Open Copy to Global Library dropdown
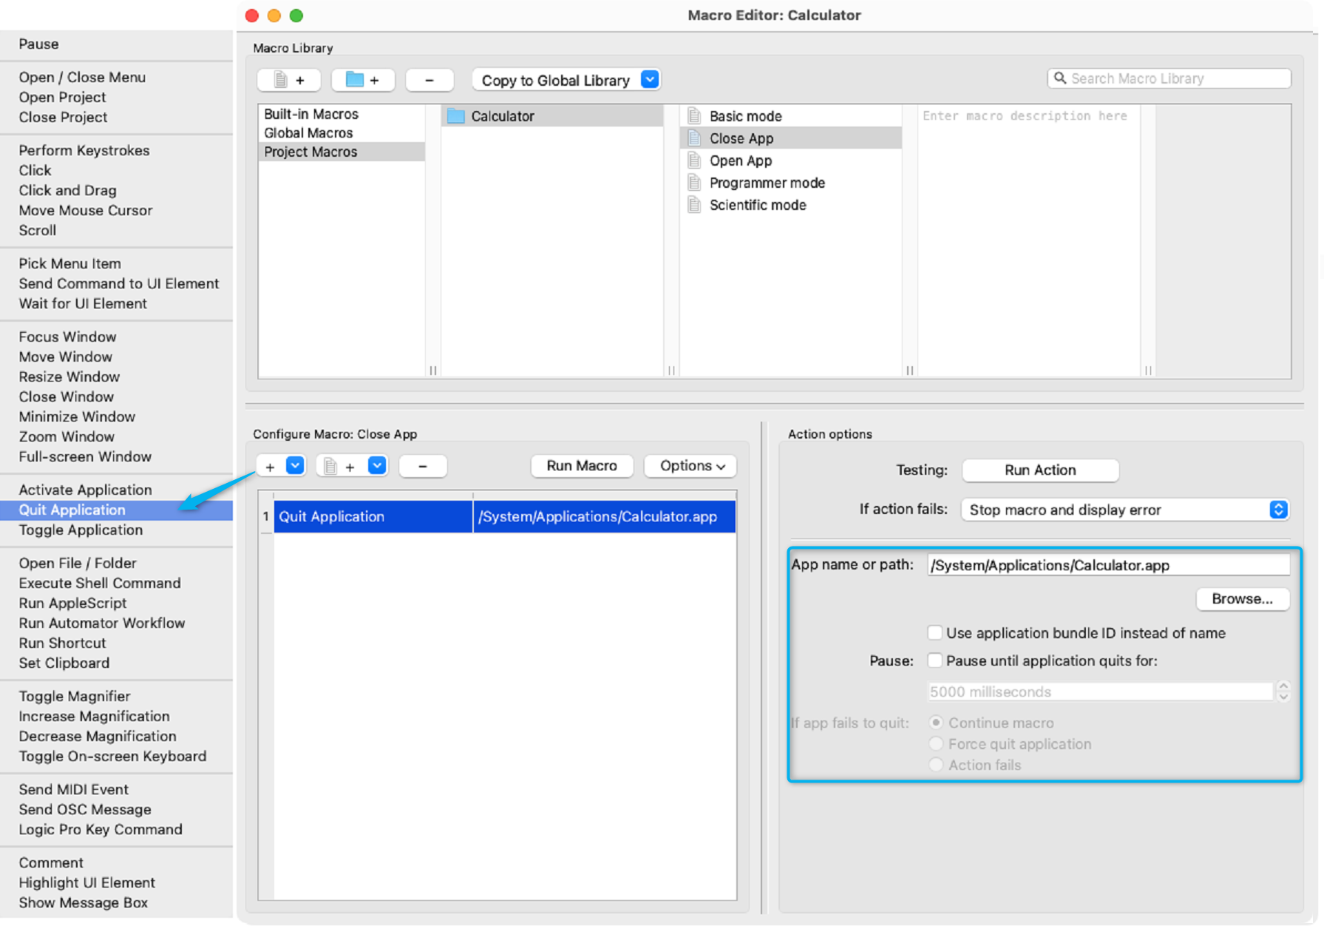Screen dimensions: 1324x926 point(650,80)
